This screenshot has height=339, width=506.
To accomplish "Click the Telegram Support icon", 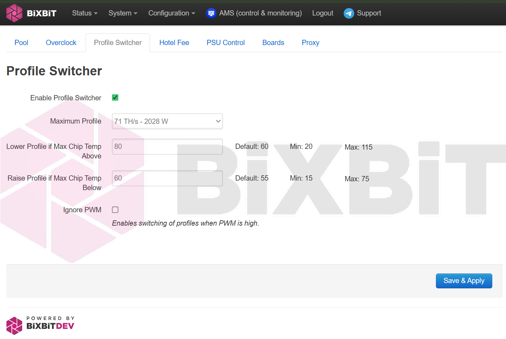I will (349, 13).
